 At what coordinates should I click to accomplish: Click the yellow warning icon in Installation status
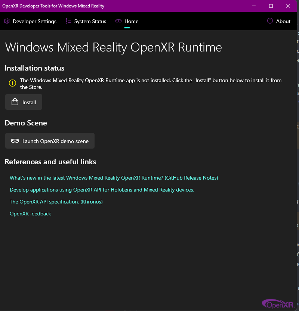(x=12, y=83)
